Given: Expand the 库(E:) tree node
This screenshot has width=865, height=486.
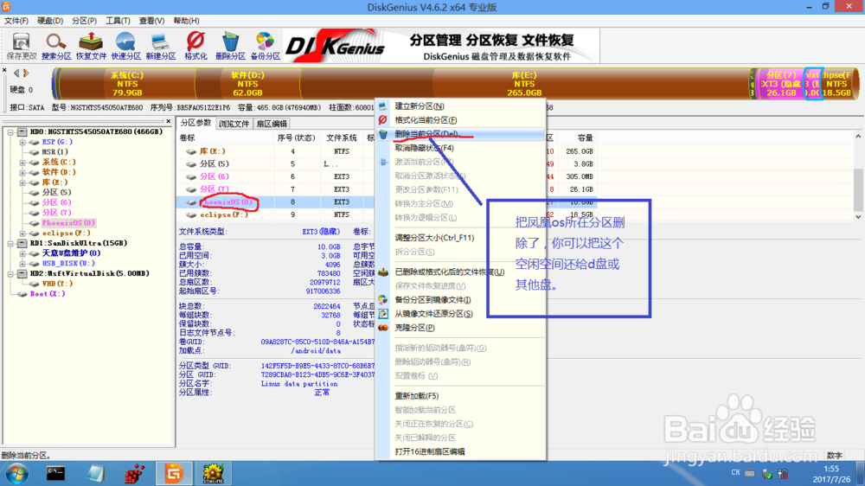Looking at the screenshot, I should point(22,182).
